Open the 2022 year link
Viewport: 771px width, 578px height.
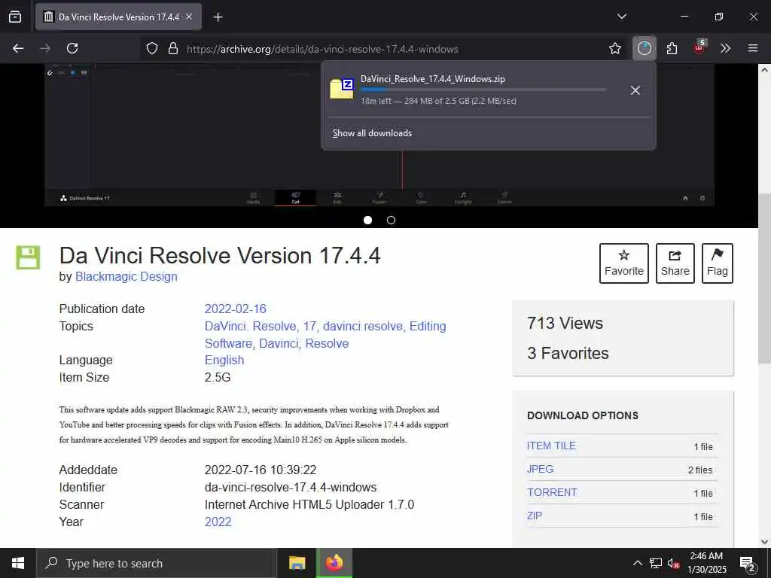[x=218, y=522]
